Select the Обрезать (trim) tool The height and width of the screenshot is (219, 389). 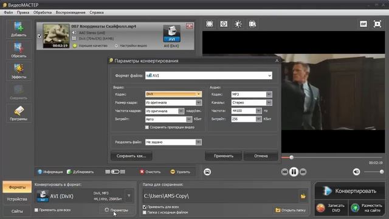pyautogui.click(x=19, y=50)
